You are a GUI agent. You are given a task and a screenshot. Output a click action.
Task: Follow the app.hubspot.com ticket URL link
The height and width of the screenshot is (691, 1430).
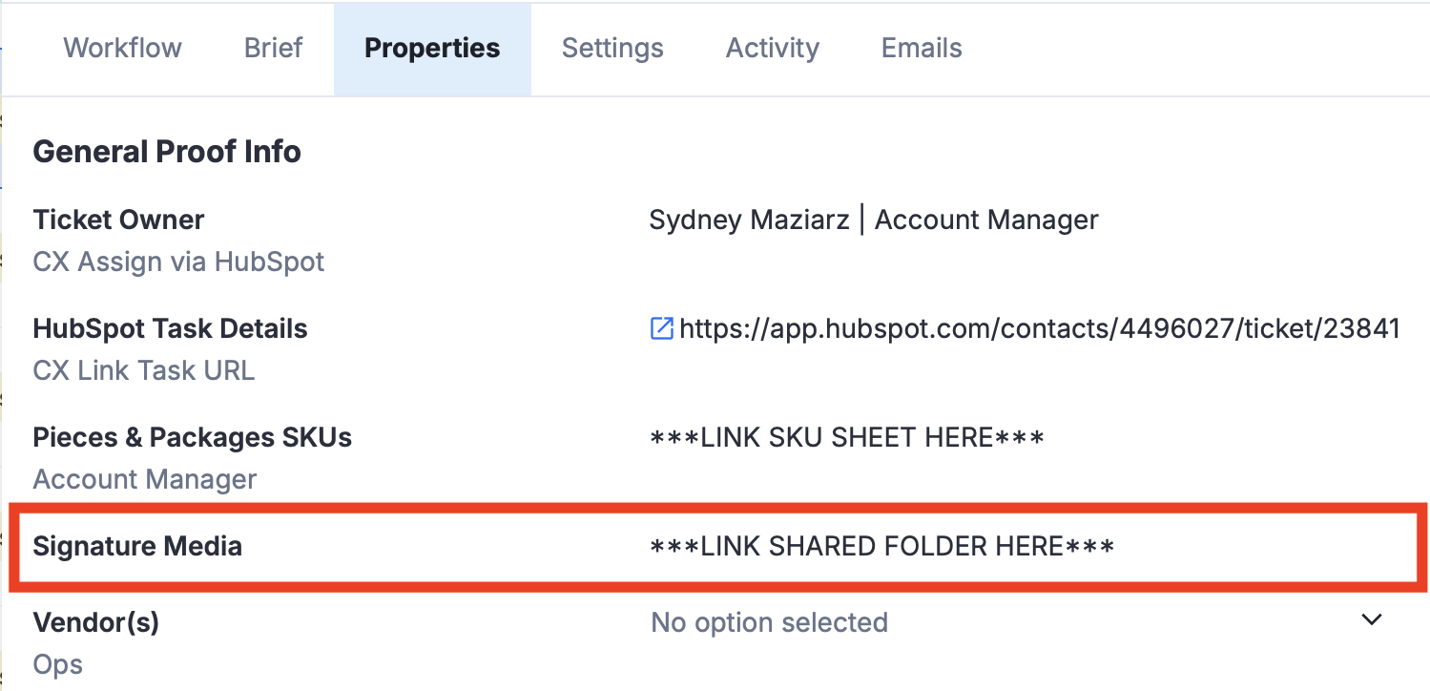pos(1039,329)
